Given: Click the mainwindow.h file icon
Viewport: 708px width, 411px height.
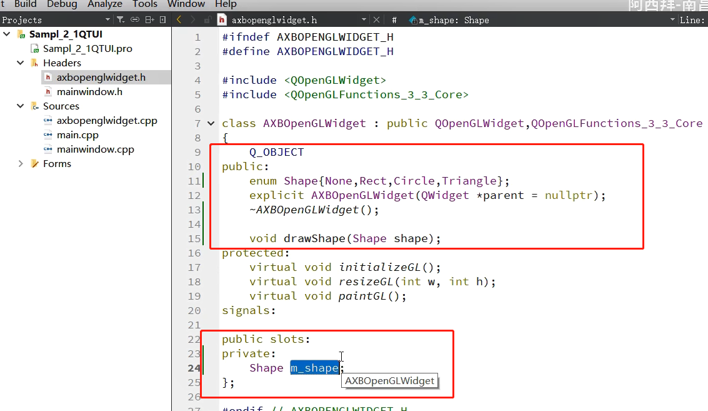Looking at the screenshot, I should click(x=48, y=92).
